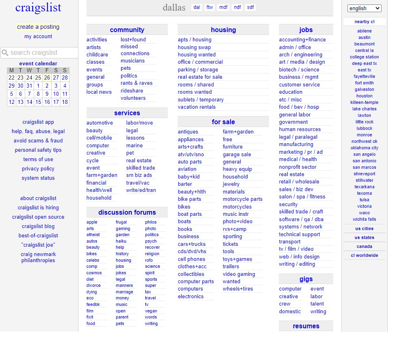Viewport: 393px width, 338px height.
Task: Select the ftw sub-area tab
Action: point(210,7)
